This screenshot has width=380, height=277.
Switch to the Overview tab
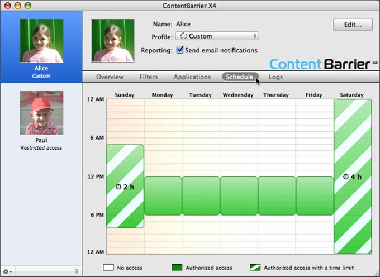tap(110, 77)
